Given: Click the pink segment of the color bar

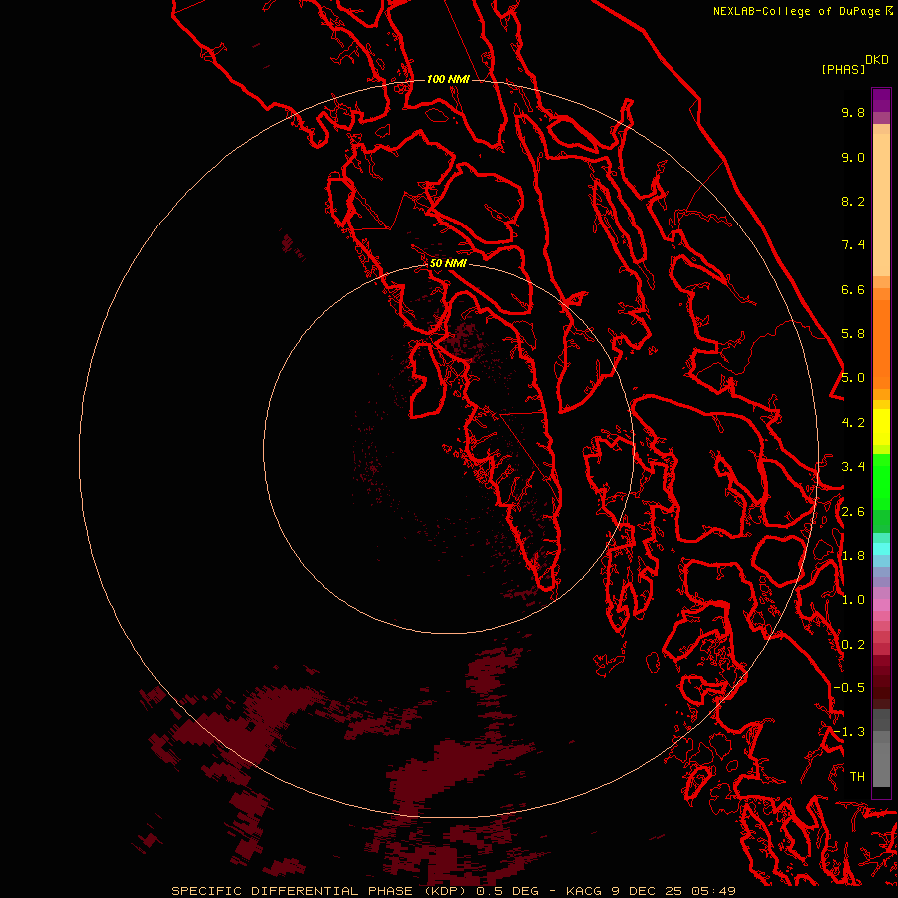Looking at the screenshot, I should 881,605.
